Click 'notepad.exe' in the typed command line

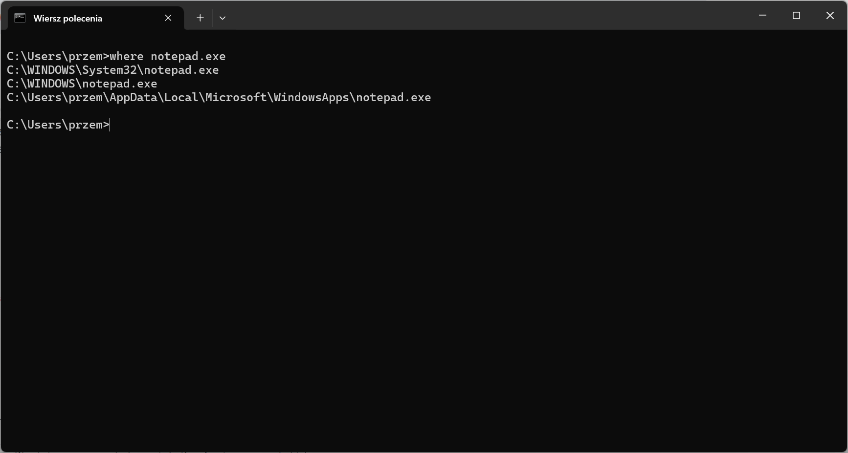click(188, 56)
